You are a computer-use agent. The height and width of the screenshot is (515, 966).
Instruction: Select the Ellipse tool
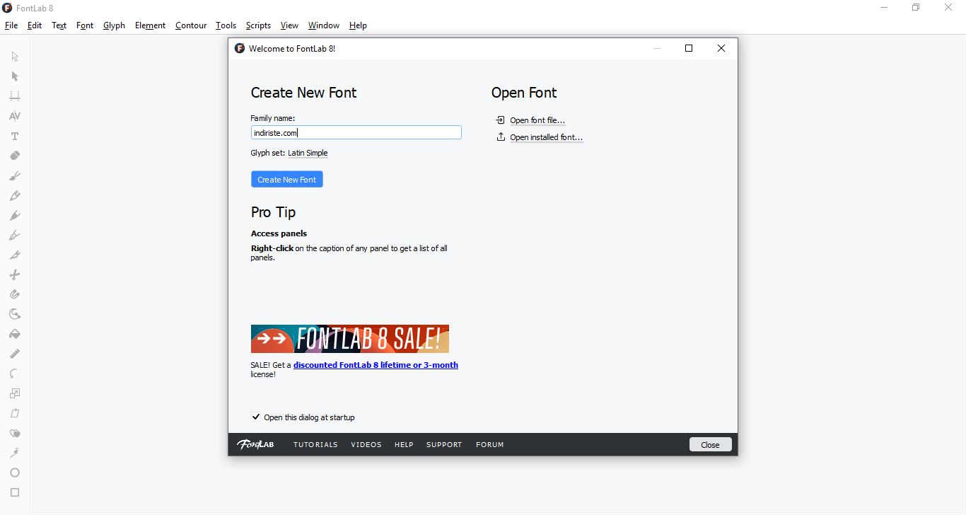tap(15, 473)
